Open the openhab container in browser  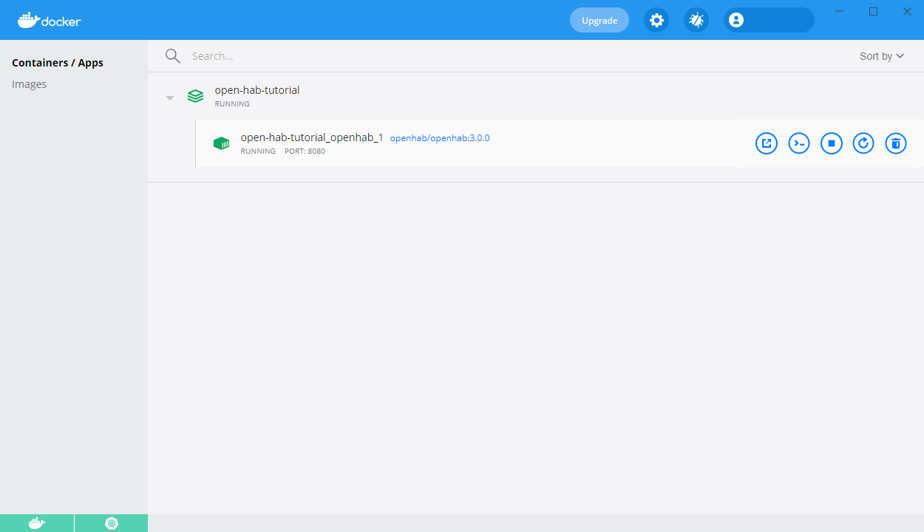click(767, 143)
